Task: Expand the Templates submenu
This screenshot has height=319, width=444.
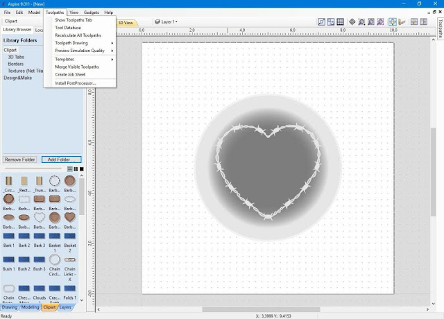Action: click(80, 59)
